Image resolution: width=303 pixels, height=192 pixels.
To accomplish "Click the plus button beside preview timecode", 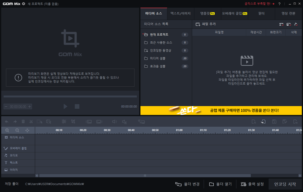I will click(x=30, y=106).
